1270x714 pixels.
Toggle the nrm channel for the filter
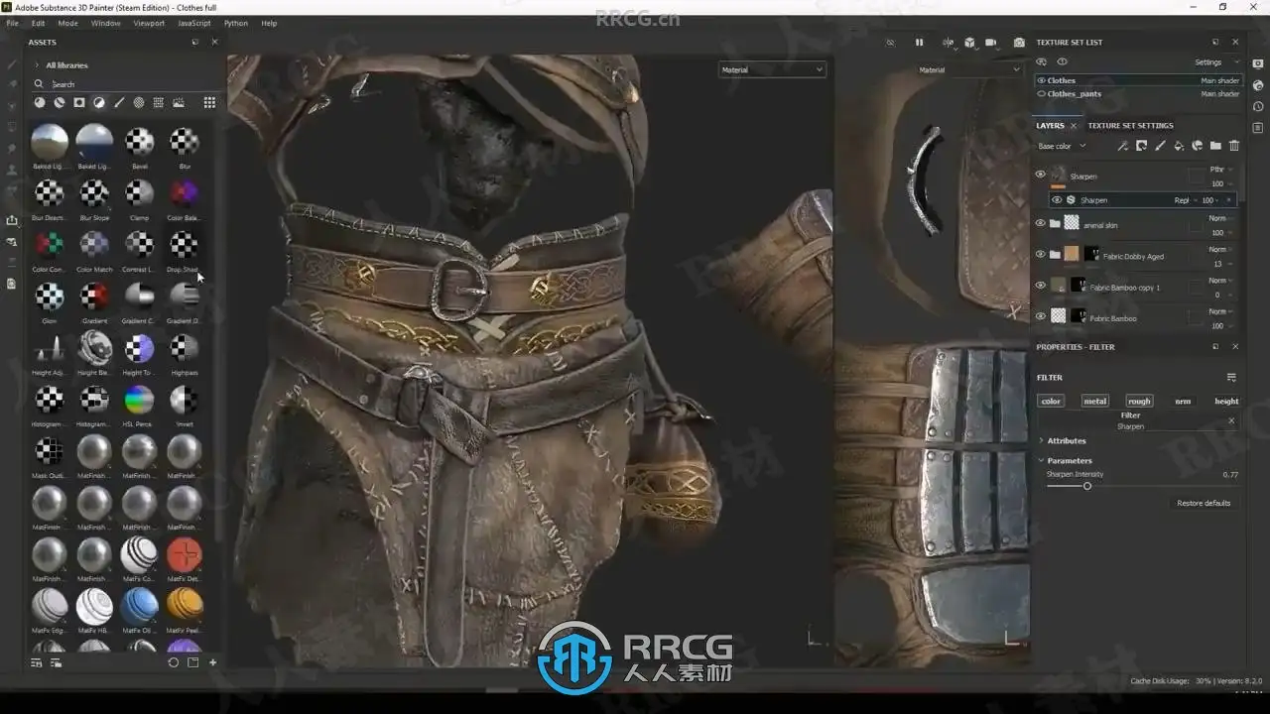1183,401
